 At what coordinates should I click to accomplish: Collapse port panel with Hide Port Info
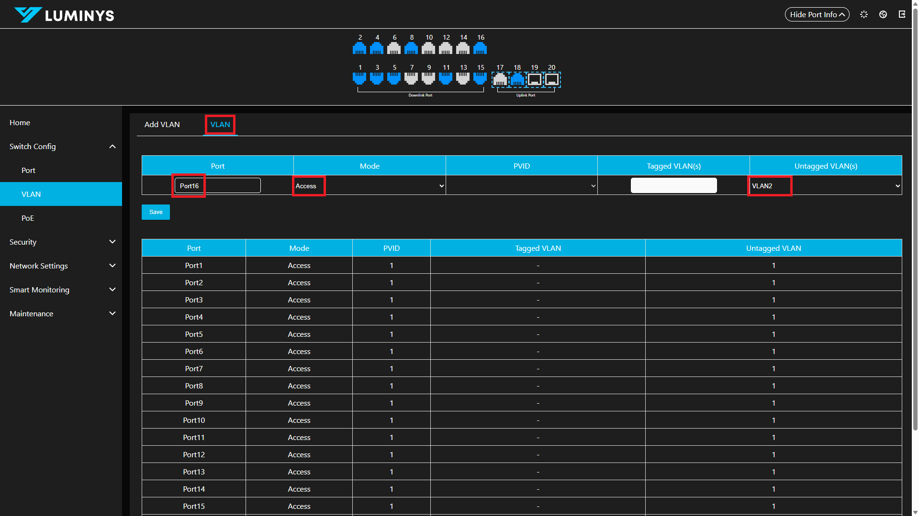tap(817, 14)
